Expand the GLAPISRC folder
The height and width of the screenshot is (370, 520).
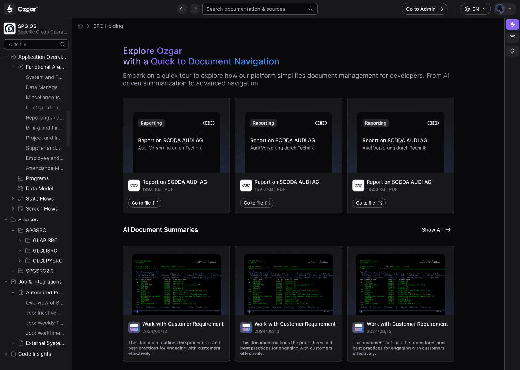pos(20,241)
